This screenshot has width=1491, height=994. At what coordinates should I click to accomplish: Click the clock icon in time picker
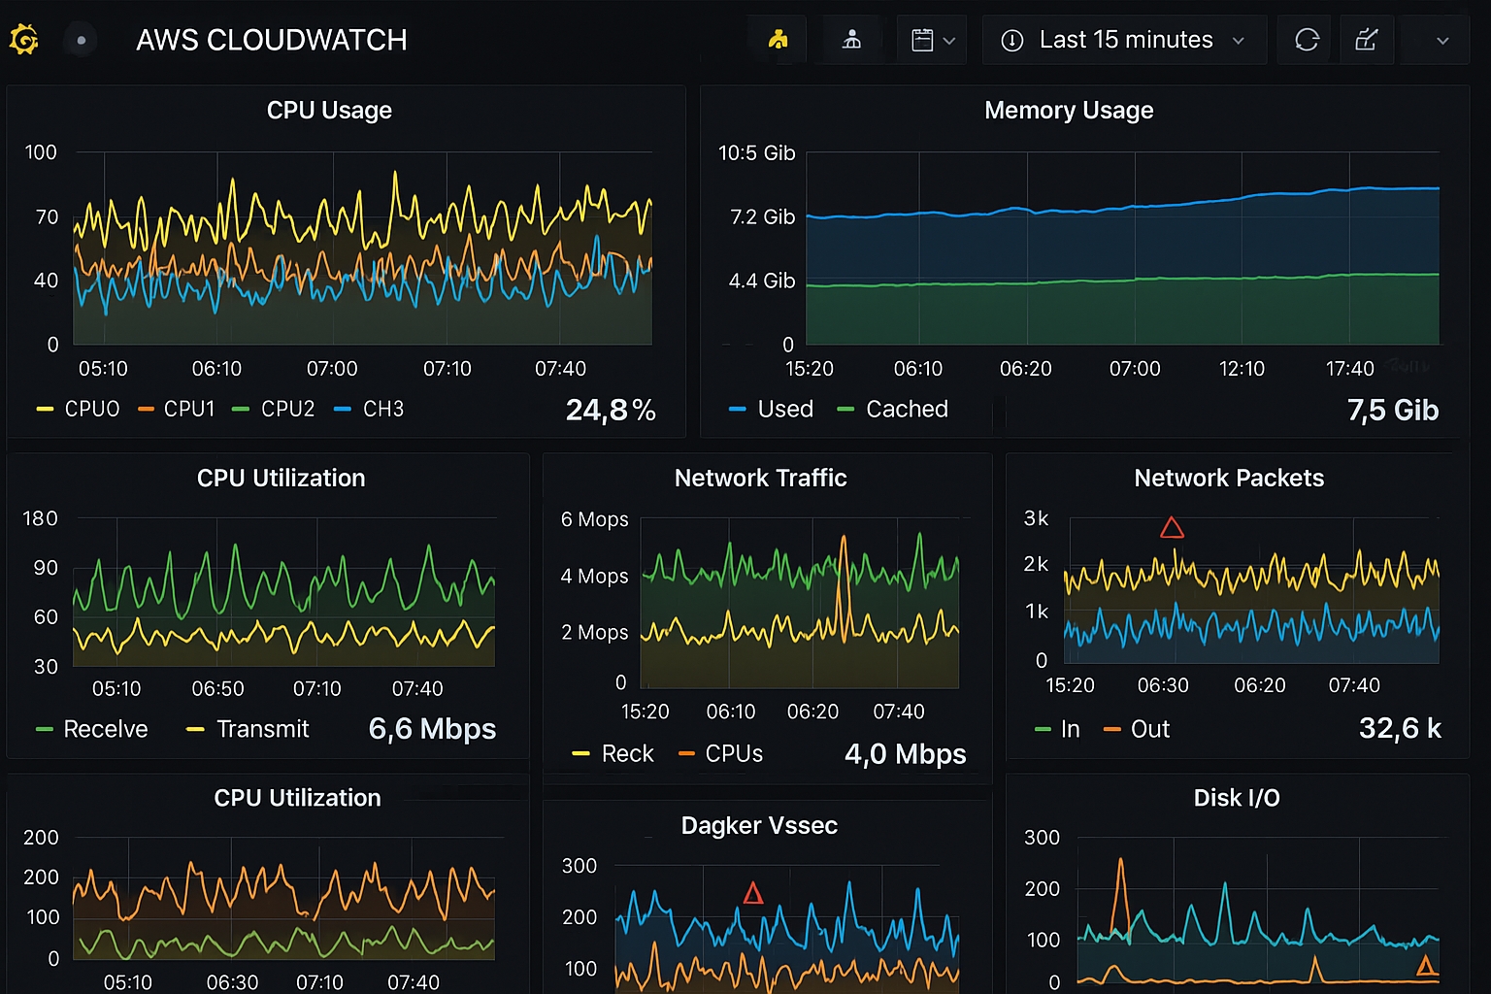pyautogui.click(x=1011, y=40)
